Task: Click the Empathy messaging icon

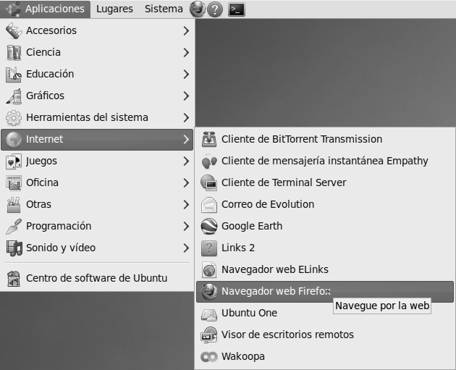Action: tap(209, 161)
